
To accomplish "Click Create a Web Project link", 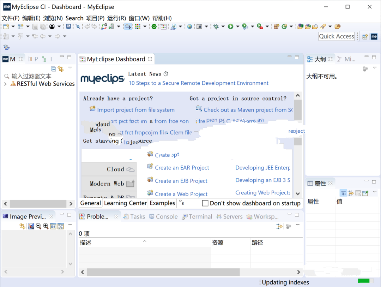I will pos(181,194).
